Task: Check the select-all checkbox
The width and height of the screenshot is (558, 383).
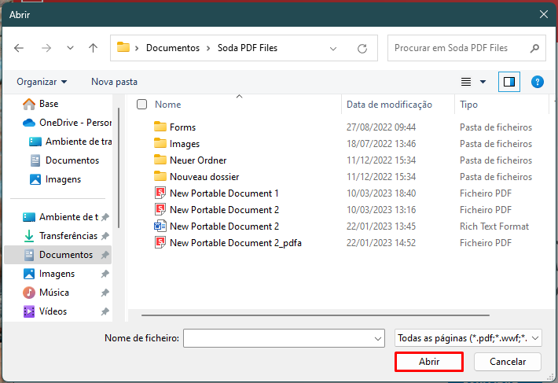Action: (142, 105)
